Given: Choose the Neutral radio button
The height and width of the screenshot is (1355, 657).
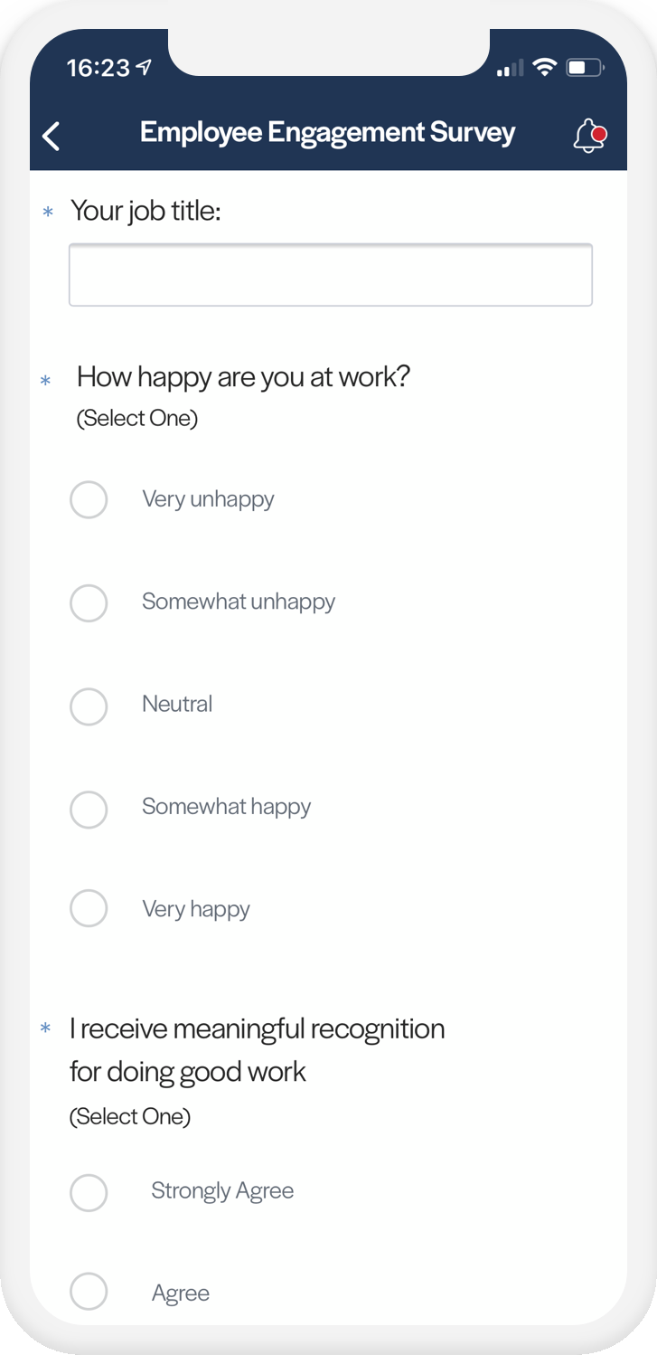Looking at the screenshot, I should coord(89,706).
